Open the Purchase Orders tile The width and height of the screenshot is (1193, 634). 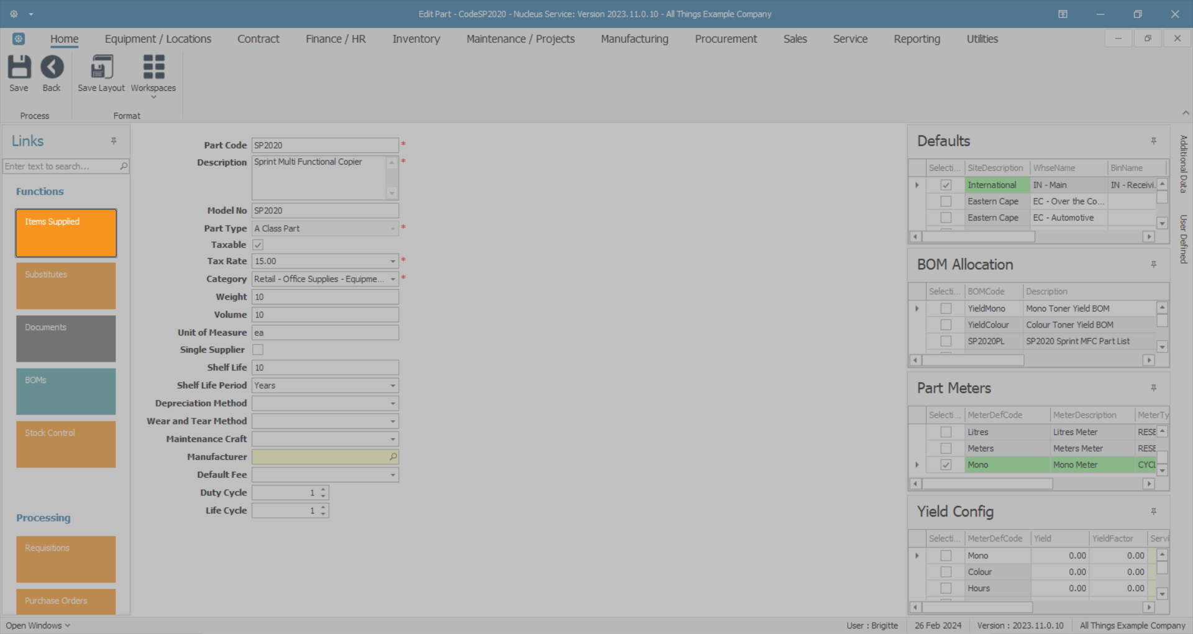(66, 602)
